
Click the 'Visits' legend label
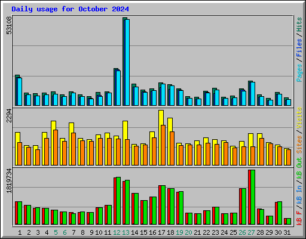click(x=299, y=118)
